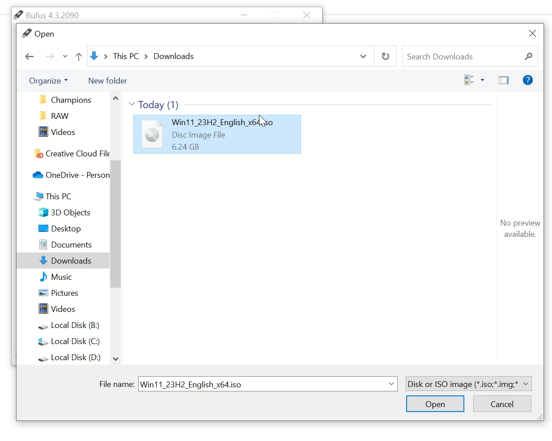The width and height of the screenshot is (552, 441).
Task: Click This PC in the address path
Action: (126, 56)
